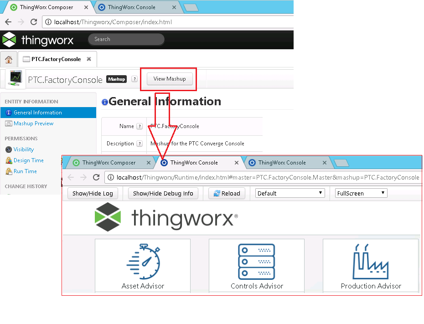
Task: Click the Mashup type badge
Action: [x=117, y=79]
